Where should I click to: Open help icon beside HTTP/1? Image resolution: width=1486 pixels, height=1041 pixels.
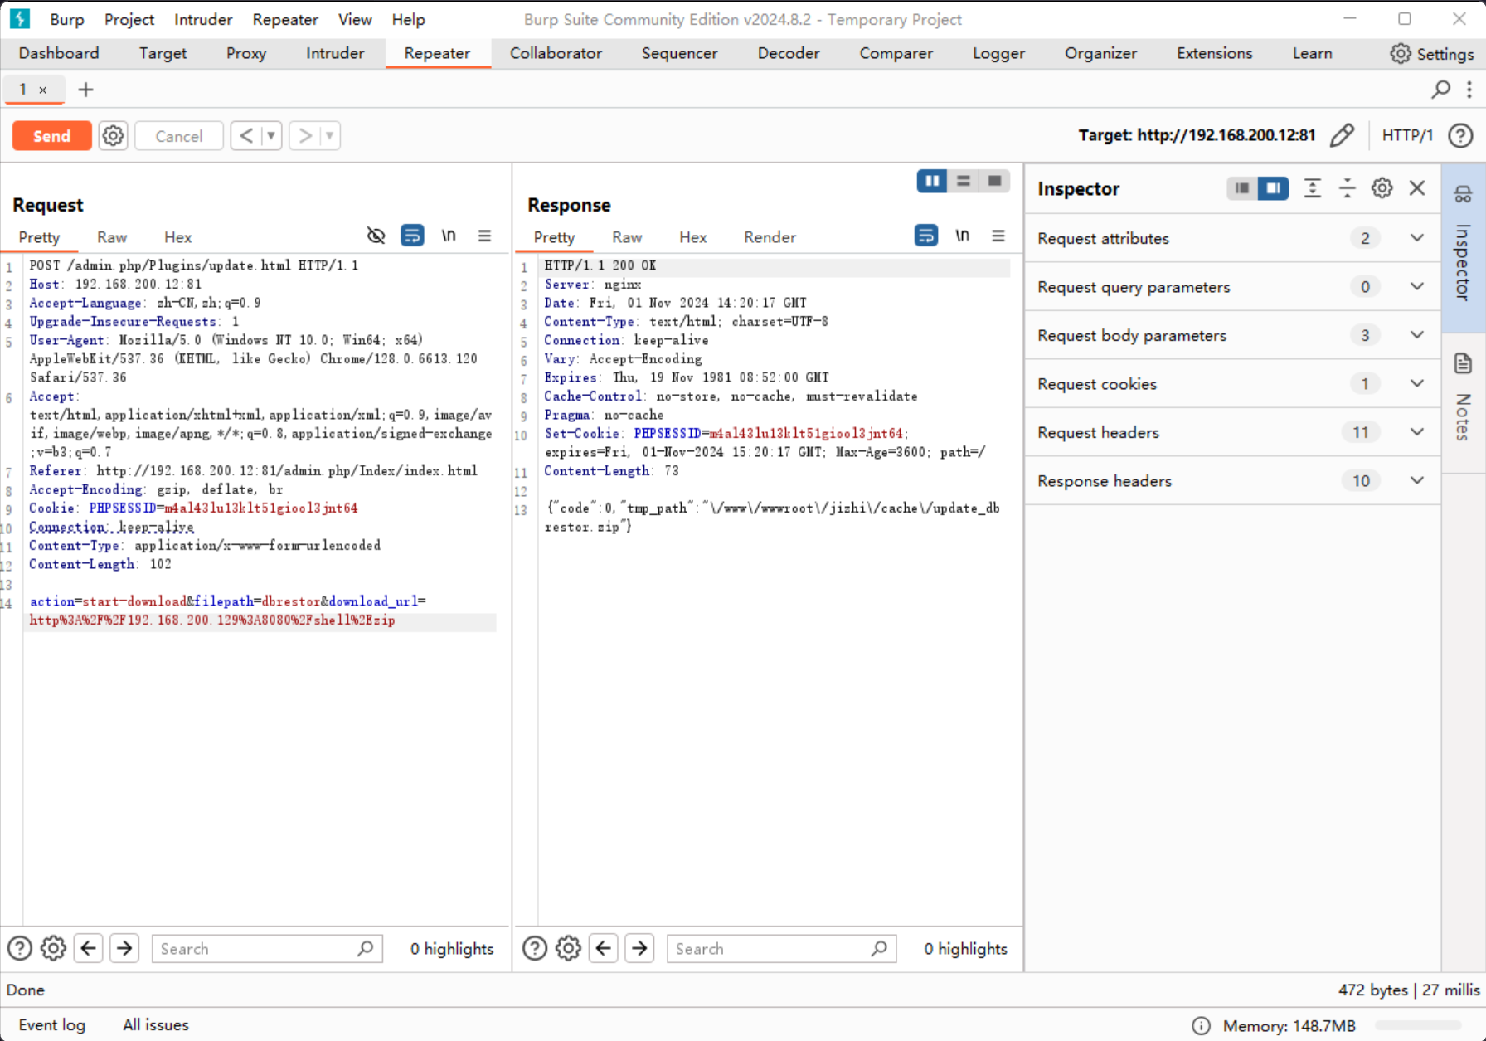[x=1460, y=135]
